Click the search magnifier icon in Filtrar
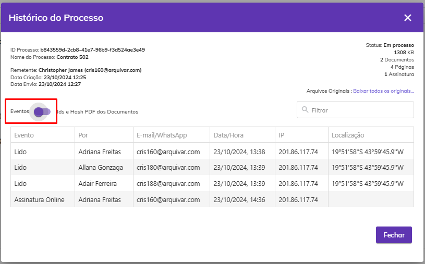425x264 pixels. pyautogui.click(x=305, y=110)
